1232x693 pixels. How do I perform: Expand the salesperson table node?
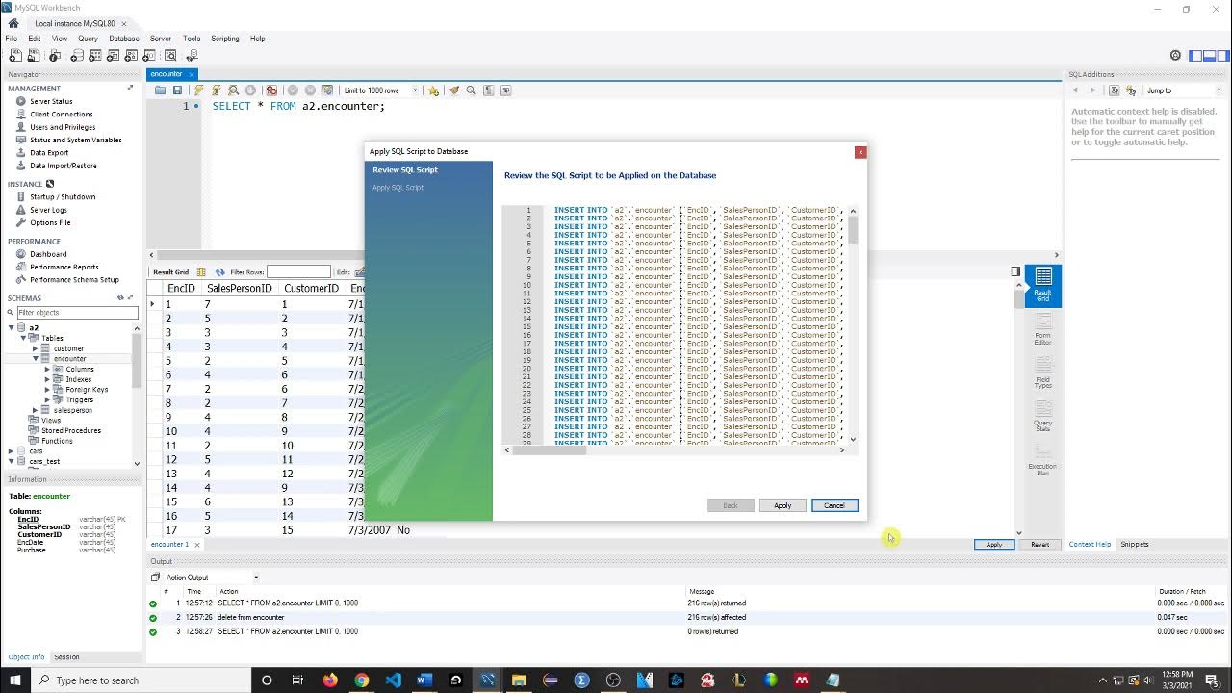click(x=36, y=410)
